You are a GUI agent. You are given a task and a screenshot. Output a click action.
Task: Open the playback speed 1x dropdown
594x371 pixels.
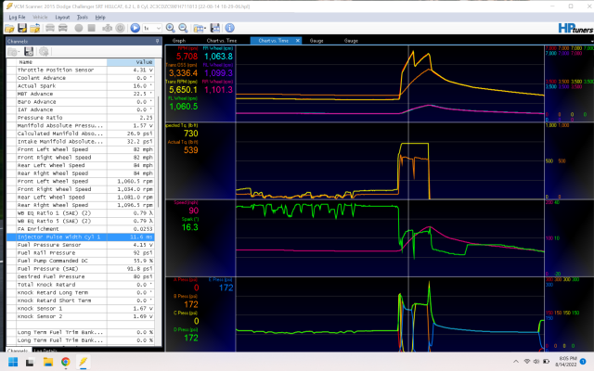(x=150, y=28)
